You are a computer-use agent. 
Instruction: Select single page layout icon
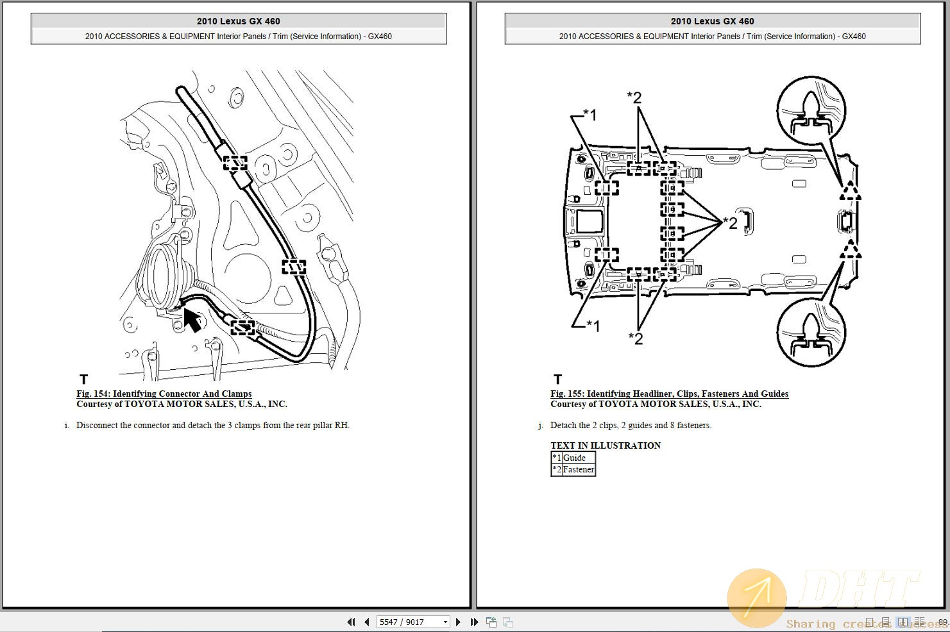[x=869, y=622]
